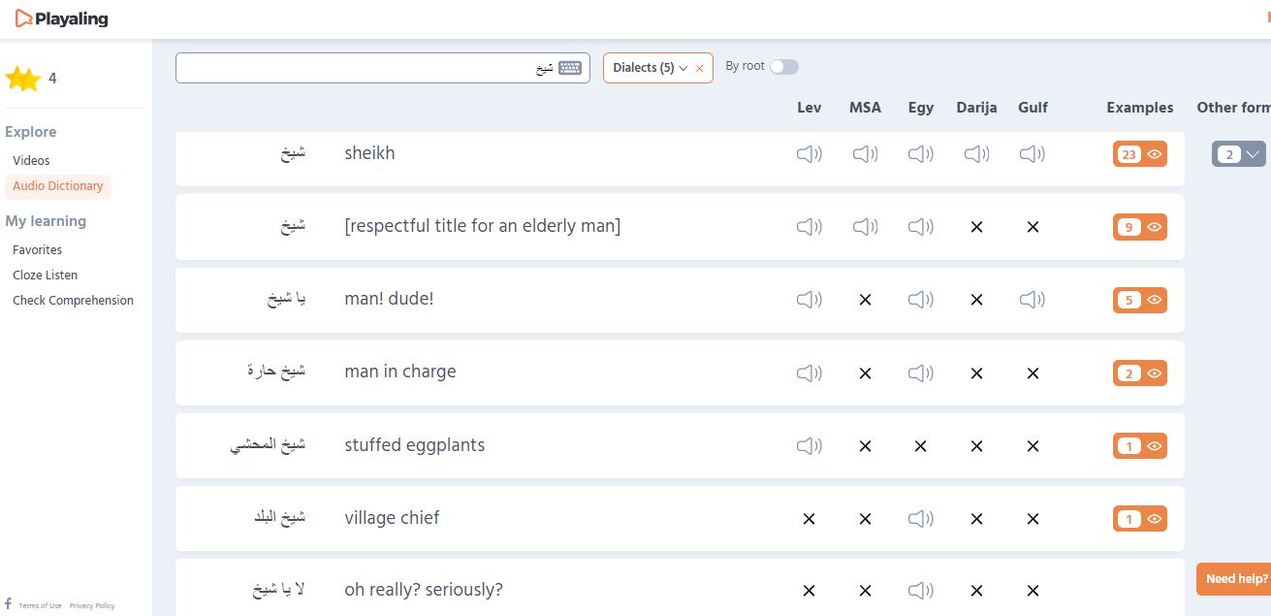Screen dimensions: 1271x616
Task: Play MSA audio for 'sheikh'
Action: tap(865, 153)
